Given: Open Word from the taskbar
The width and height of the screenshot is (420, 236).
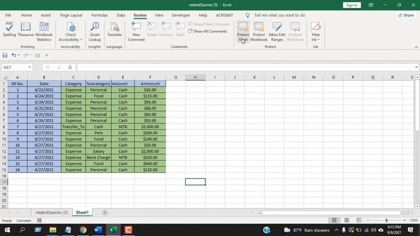Looking at the screenshot, I should click(x=98, y=230).
